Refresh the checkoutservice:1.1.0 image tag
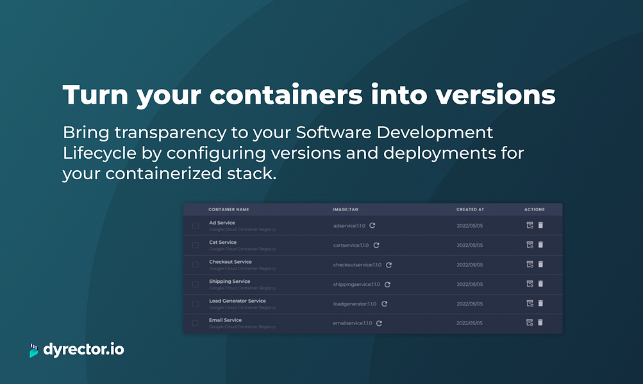The height and width of the screenshot is (384, 643). click(388, 265)
